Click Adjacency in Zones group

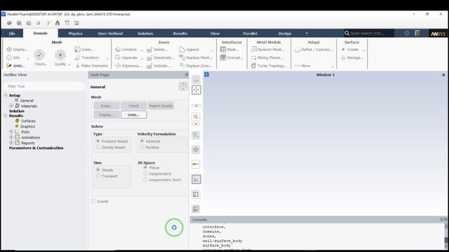click(x=128, y=66)
